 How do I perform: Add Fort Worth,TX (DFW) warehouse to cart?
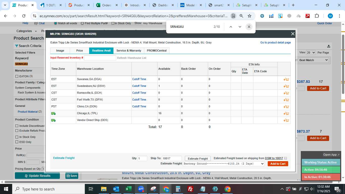(286, 100)
